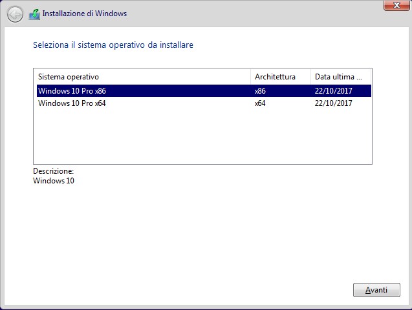Click the Avanti button
This screenshot has height=310, width=412.
376,290
